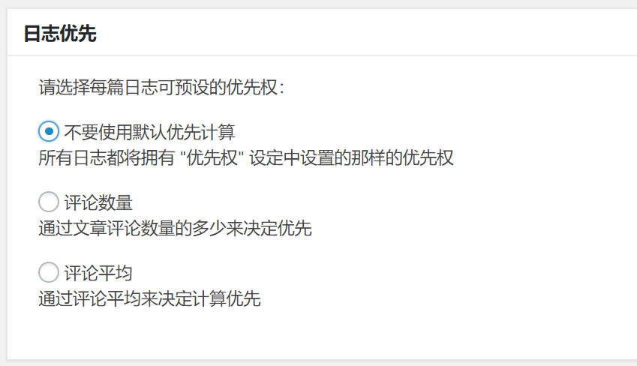
Task: Click the 不要使用默认优先计算 label text
Action: click(x=149, y=132)
